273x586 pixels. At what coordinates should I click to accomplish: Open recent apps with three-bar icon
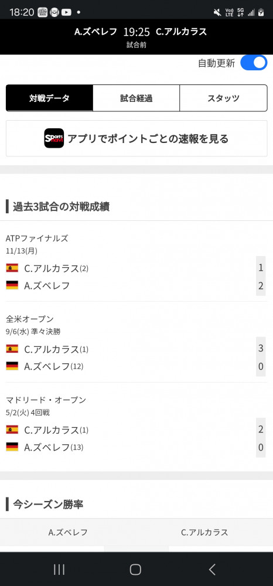pos(59,569)
